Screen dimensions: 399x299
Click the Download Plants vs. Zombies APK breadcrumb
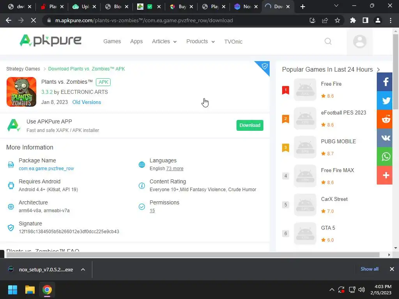pyautogui.click(x=87, y=69)
